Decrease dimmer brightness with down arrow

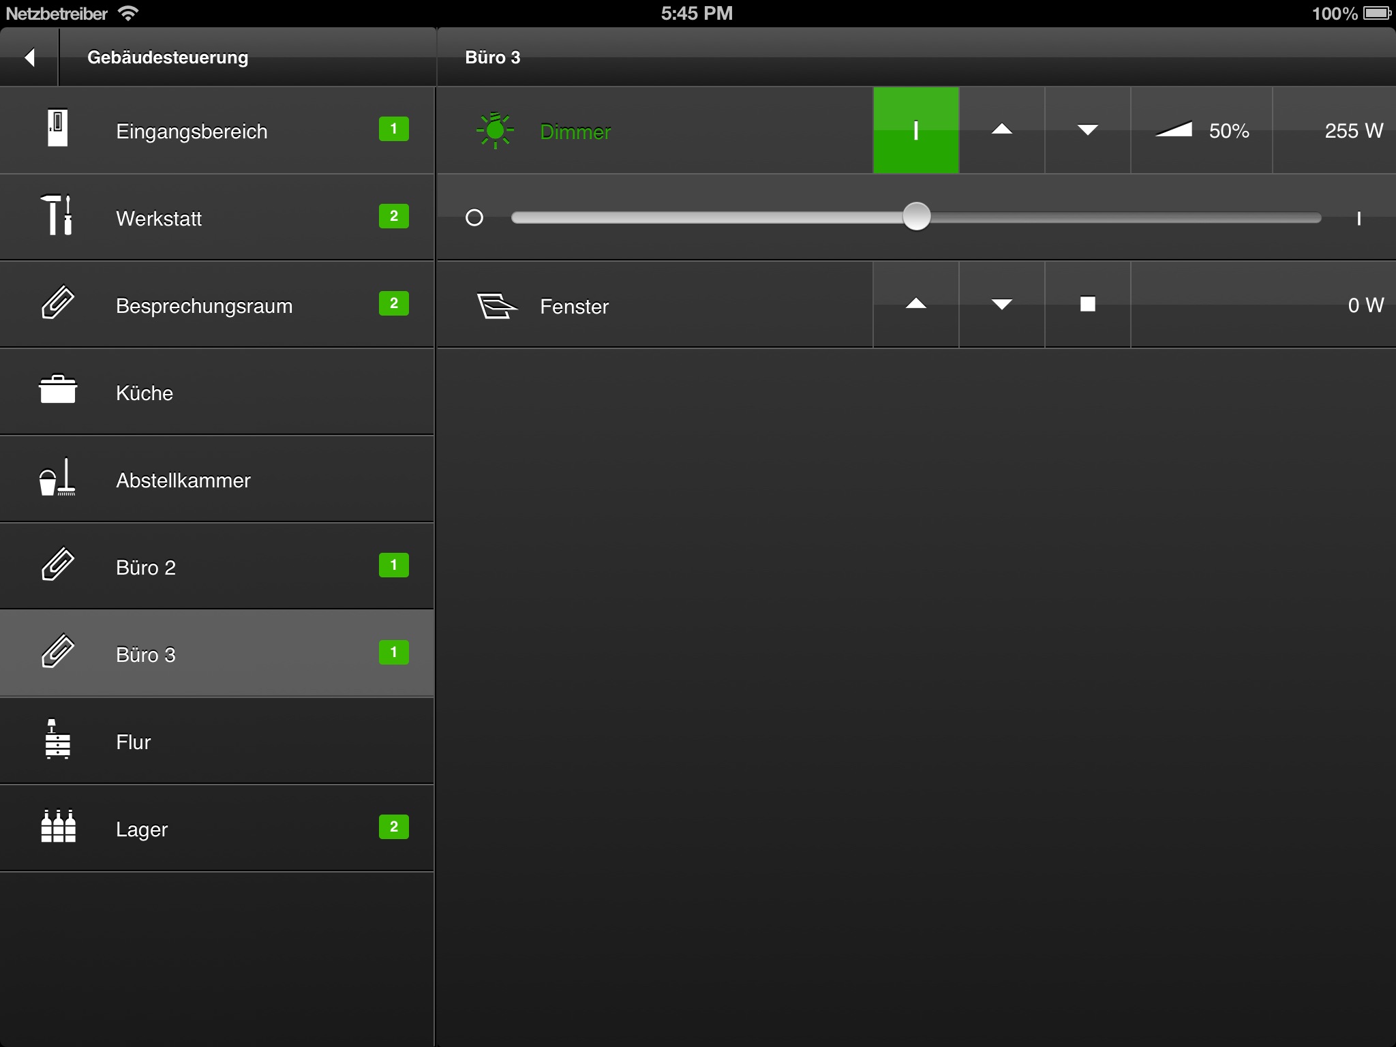click(x=1088, y=130)
